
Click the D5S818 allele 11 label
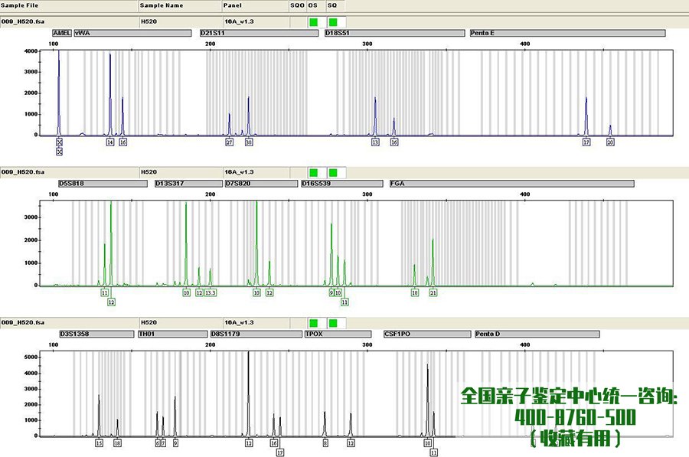tap(105, 292)
